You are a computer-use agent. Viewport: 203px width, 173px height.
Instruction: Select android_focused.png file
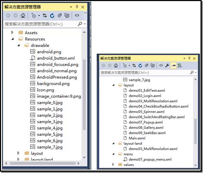(x=57, y=65)
